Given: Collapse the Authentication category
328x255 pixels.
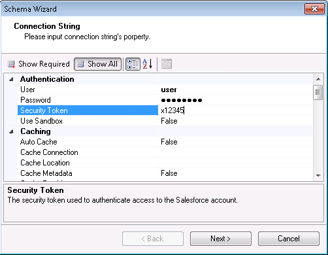Looking at the screenshot, I should 11,79.
